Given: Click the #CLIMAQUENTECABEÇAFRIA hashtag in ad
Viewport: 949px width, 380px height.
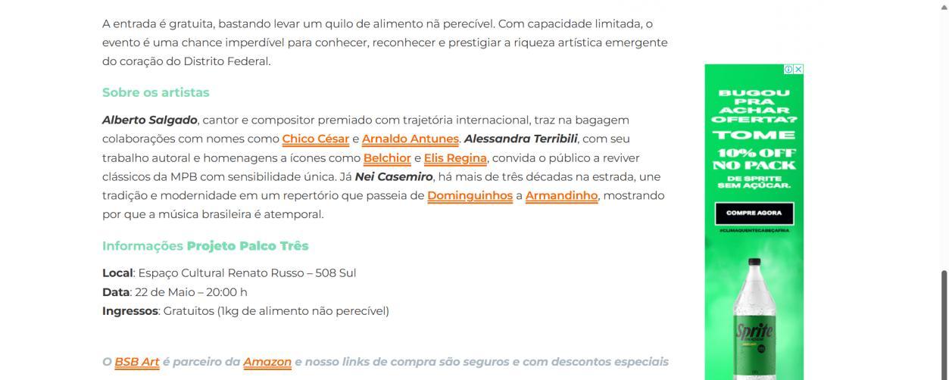Looking at the screenshot, I should [754, 230].
